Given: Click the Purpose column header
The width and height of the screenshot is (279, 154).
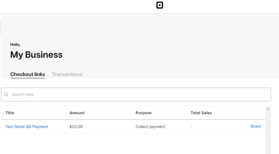Looking at the screenshot, I should 143,113.
